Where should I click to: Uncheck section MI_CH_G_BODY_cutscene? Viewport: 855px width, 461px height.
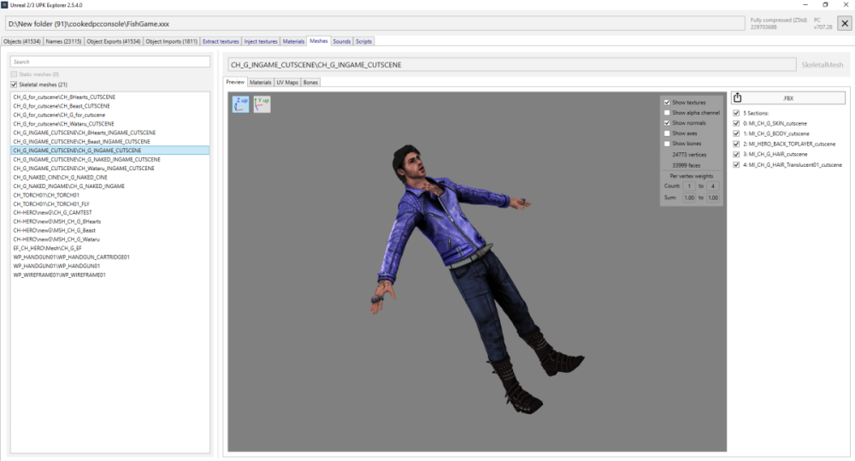pyautogui.click(x=736, y=133)
